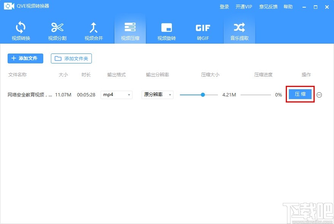The image size is (334, 224).
Task: Click 登录 login link
Action: coord(224,7)
